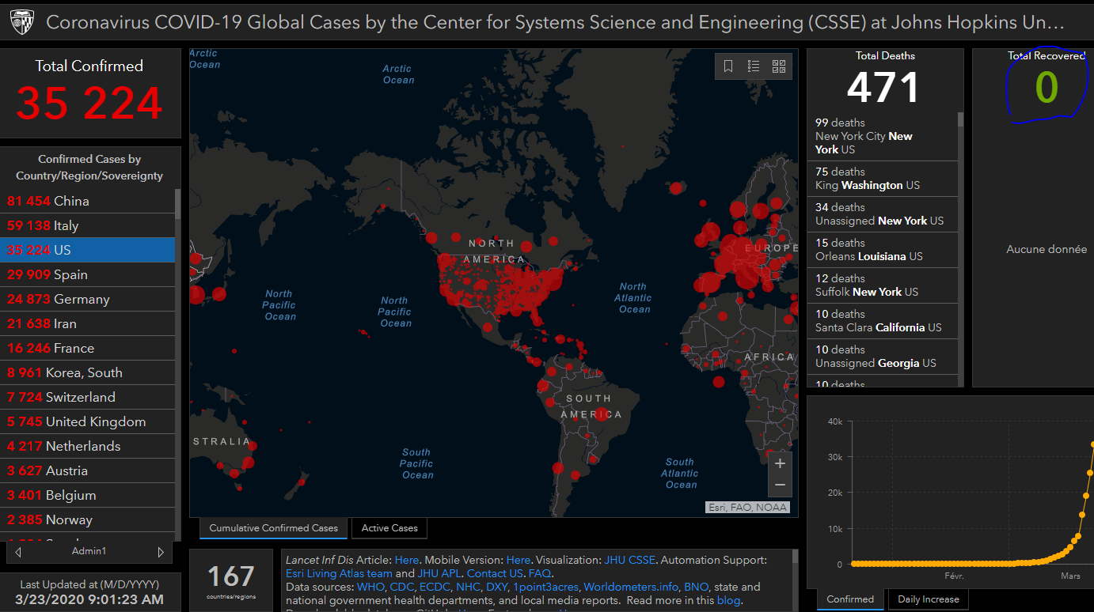
Task: Select Germany in the confirmed cases list
Action: pos(87,299)
